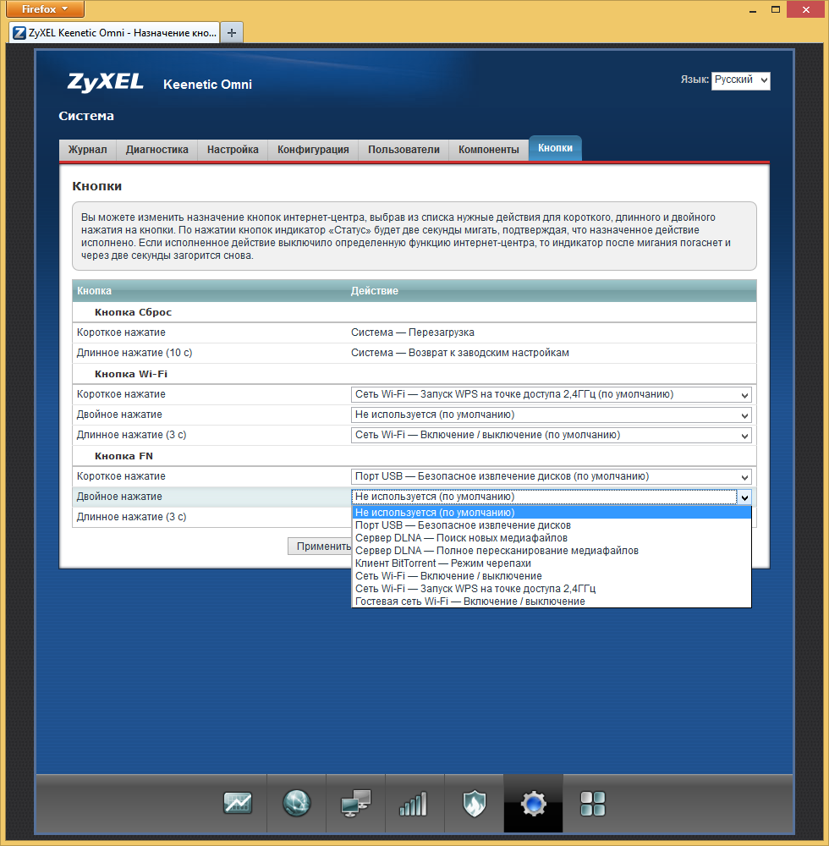The width and height of the screenshot is (829, 846).
Task: Open the Firefox menu button
Action: (45, 9)
